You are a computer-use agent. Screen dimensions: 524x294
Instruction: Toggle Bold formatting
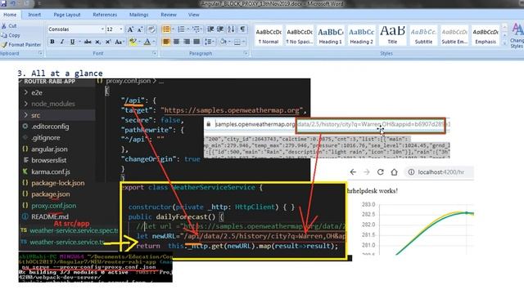point(52,42)
